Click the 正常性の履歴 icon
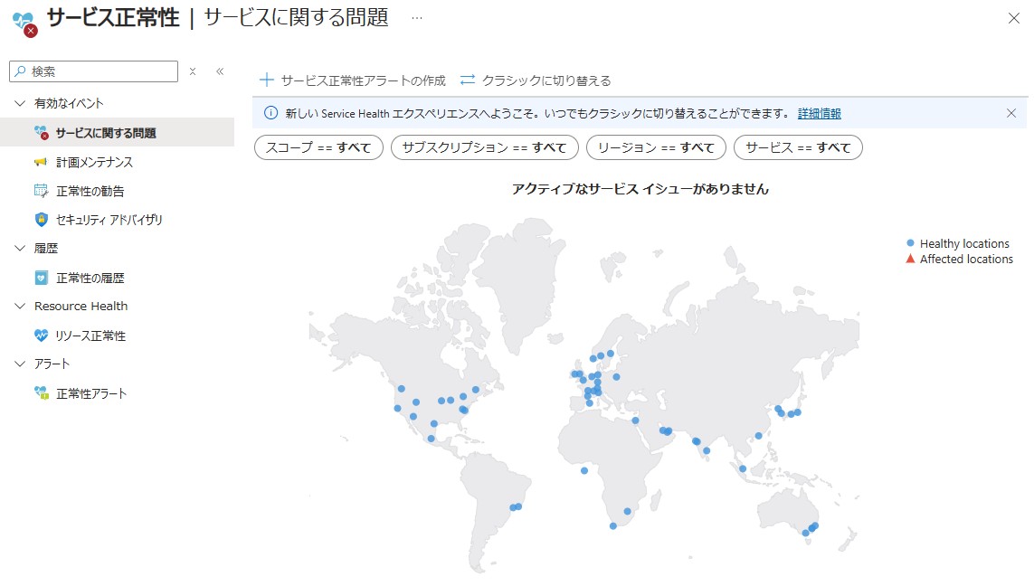The image size is (1034, 586). click(41, 278)
